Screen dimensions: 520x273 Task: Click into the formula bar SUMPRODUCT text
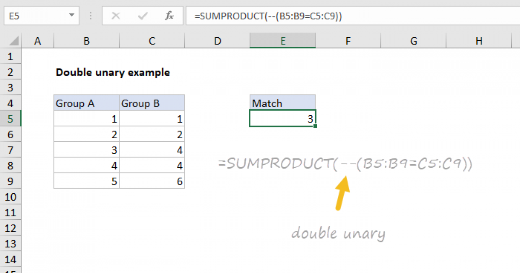coord(269,16)
